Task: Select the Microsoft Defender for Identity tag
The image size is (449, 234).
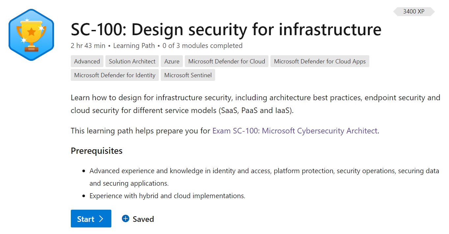Action: pos(115,75)
